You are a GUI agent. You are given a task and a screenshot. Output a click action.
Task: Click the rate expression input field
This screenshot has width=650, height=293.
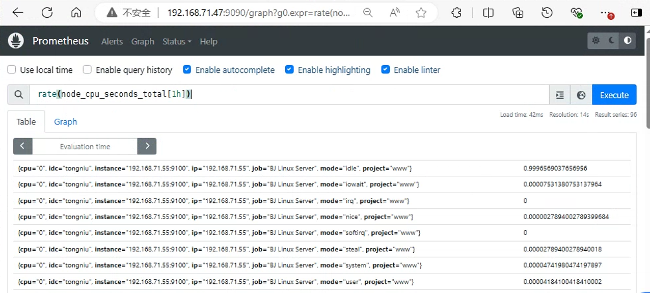(x=289, y=95)
